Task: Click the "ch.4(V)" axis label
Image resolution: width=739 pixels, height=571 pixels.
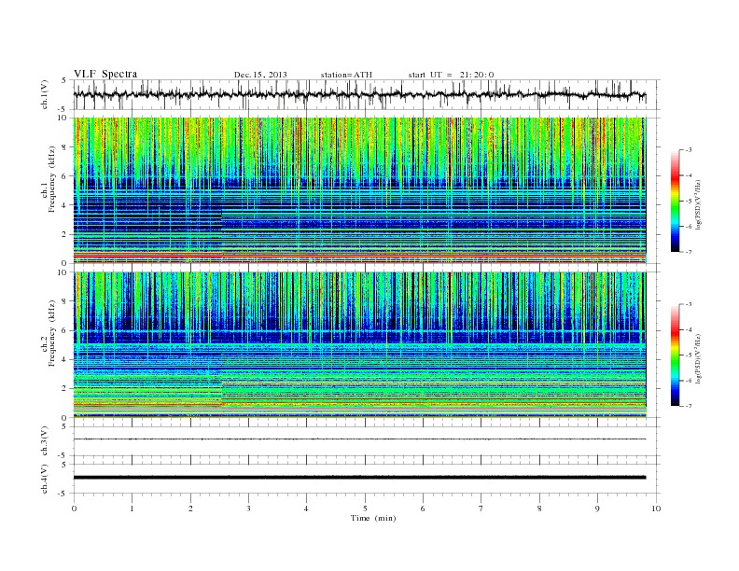Action: [45, 479]
